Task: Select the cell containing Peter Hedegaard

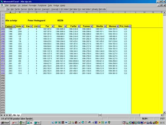Action: pos(37,20)
